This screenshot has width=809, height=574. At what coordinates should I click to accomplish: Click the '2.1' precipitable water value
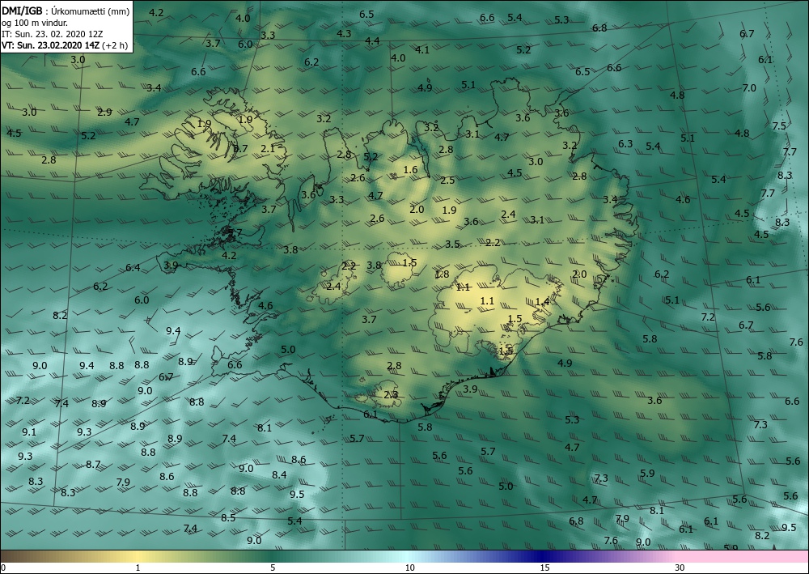(x=268, y=149)
